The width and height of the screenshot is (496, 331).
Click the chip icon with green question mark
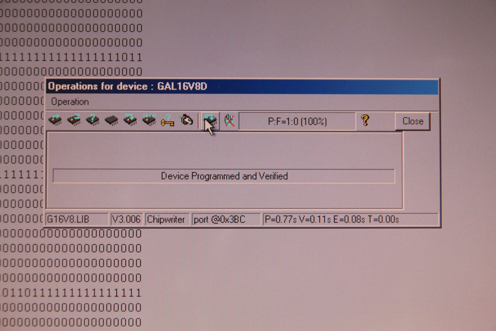tap(93, 120)
